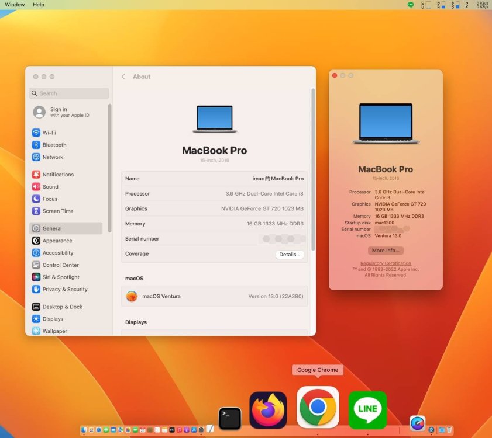Open Wi-Fi settings in the sidebar
The image size is (492, 438).
coord(66,133)
